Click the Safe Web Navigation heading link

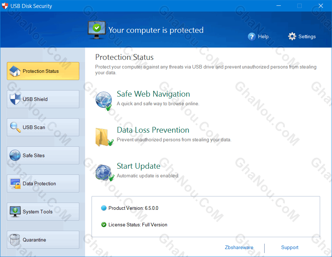pos(153,94)
